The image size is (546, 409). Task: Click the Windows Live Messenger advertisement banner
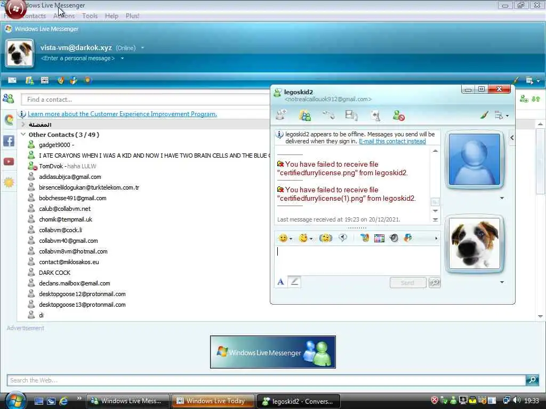point(272,352)
